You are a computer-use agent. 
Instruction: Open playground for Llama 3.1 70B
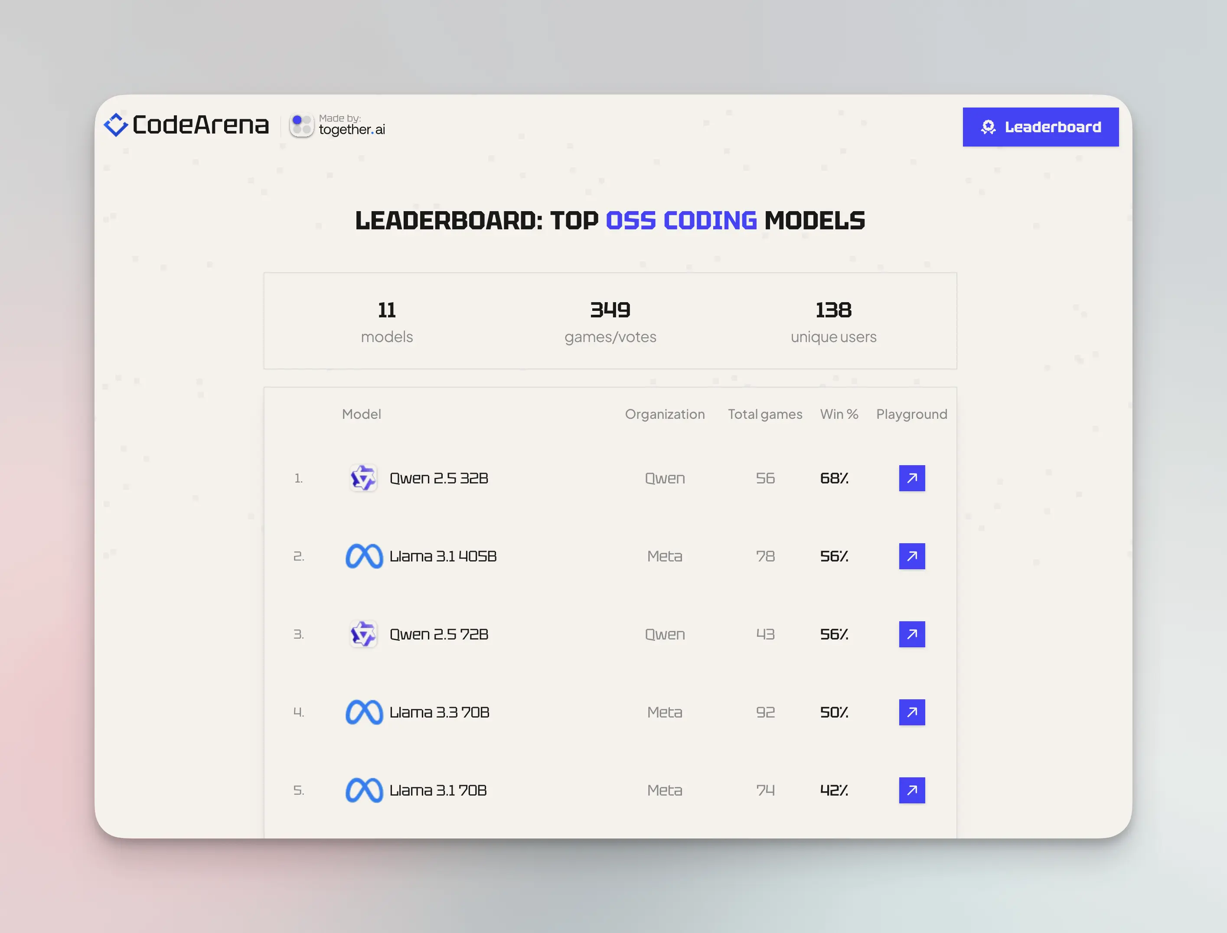tap(912, 790)
